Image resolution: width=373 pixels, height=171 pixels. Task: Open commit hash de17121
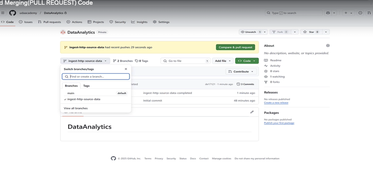pyautogui.click(x=210, y=84)
